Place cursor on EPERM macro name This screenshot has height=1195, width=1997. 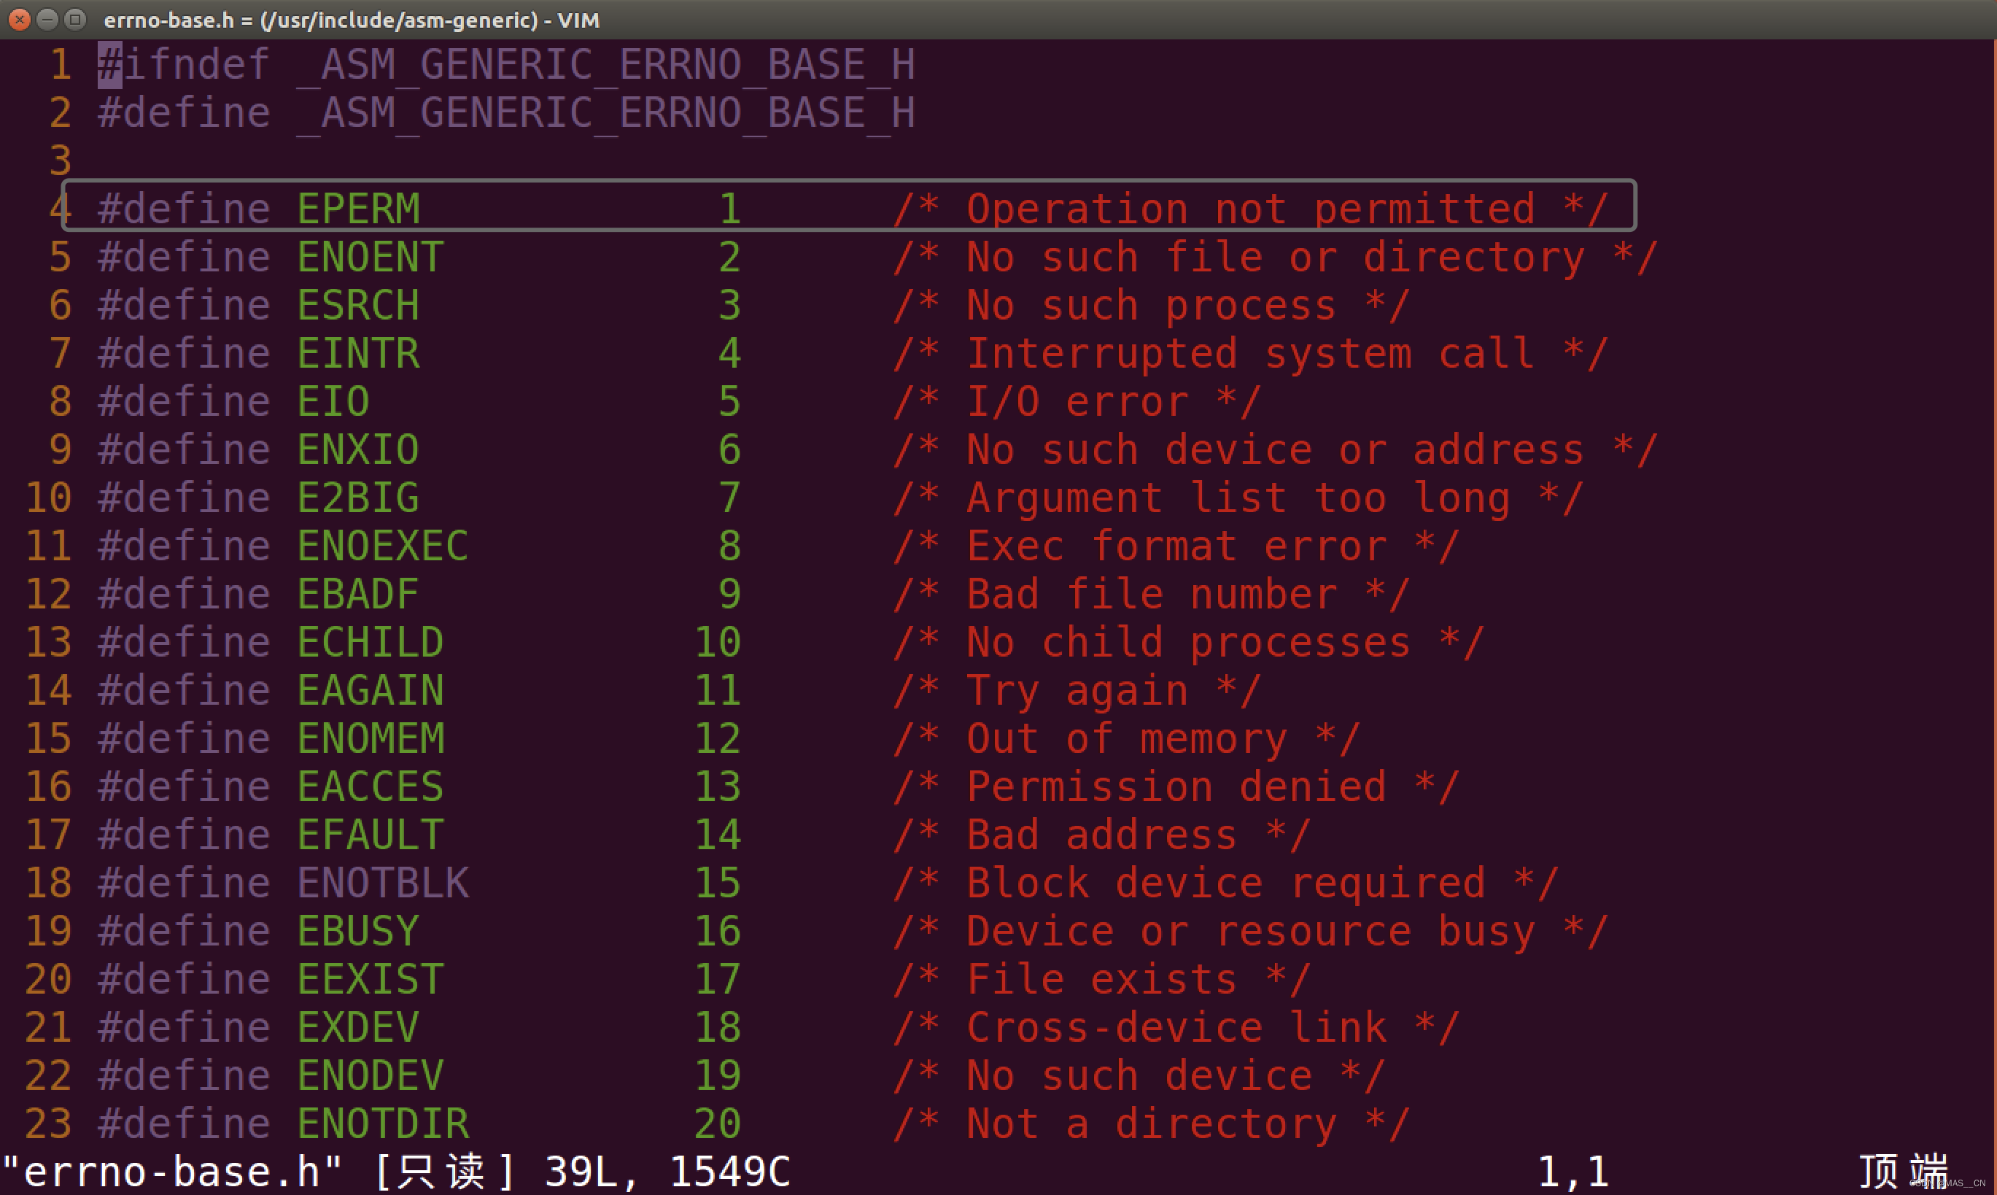point(358,209)
